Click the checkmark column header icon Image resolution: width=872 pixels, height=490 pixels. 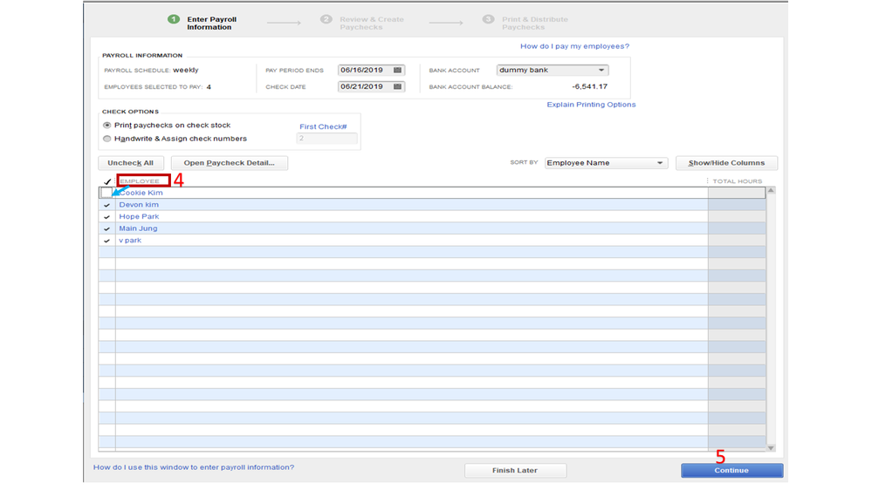(107, 181)
